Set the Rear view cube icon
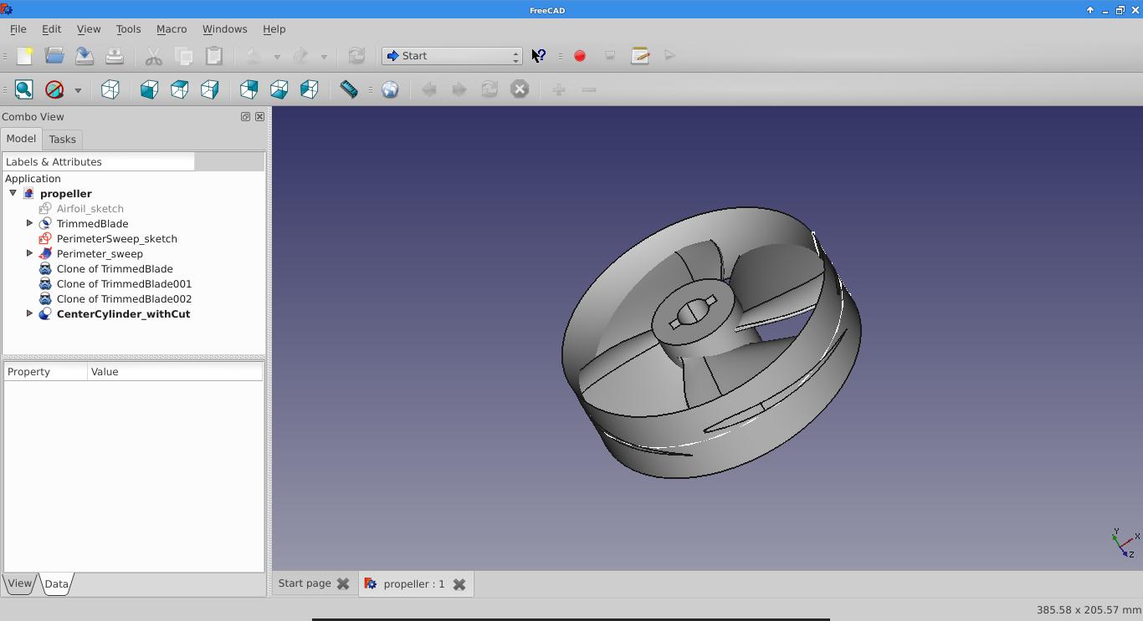Image resolution: width=1143 pixels, height=621 pixels. 249,89
